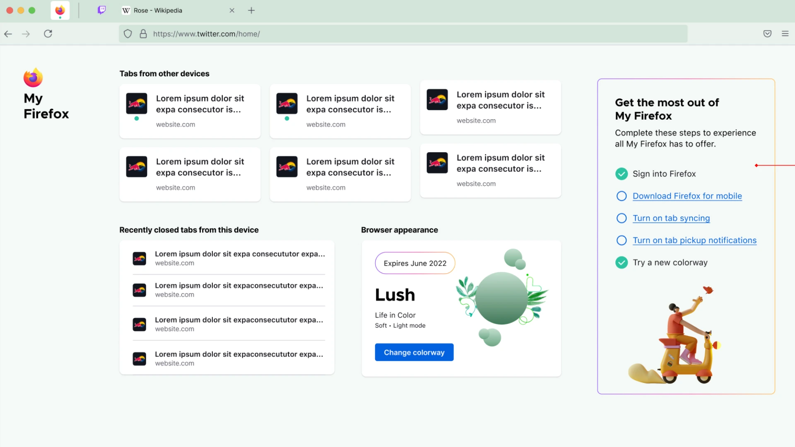The image size is (795, 447).
Task: Click the padlock site info icon
Action: tap(143, 34)
